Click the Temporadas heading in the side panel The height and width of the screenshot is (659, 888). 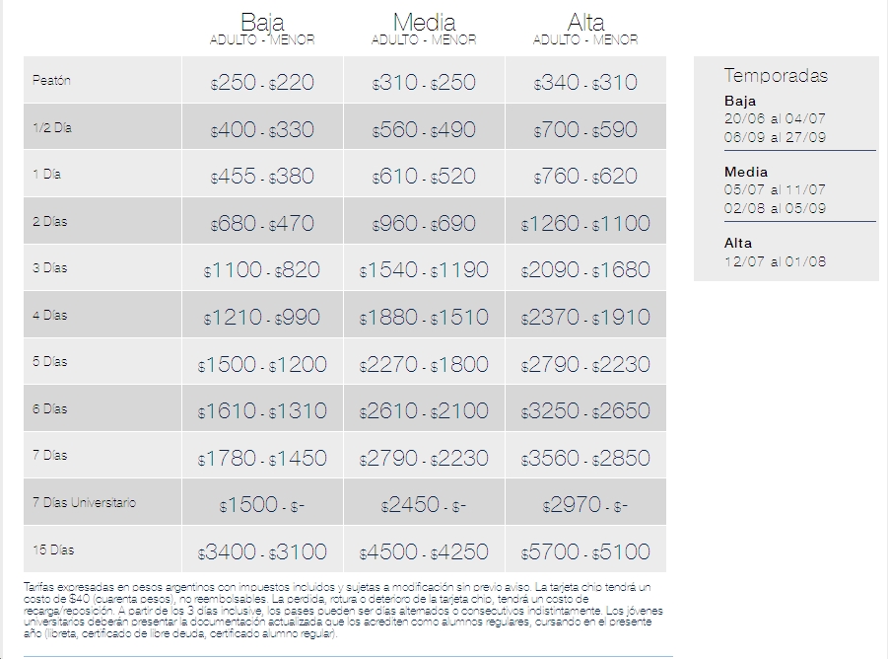click(776, 75)
